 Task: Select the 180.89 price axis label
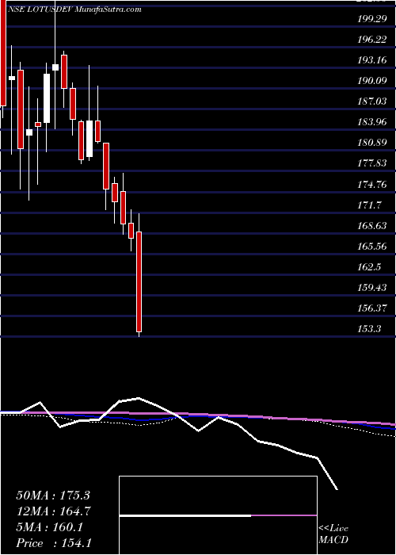tap(372, 143)
